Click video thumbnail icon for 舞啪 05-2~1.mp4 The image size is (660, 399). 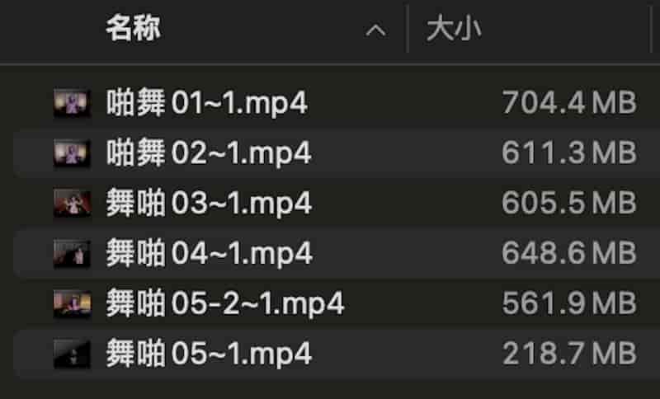pos(72,304)
